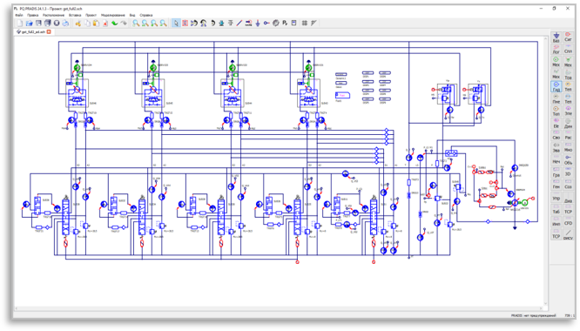Expand the Проект menu

tap(91, 15)
